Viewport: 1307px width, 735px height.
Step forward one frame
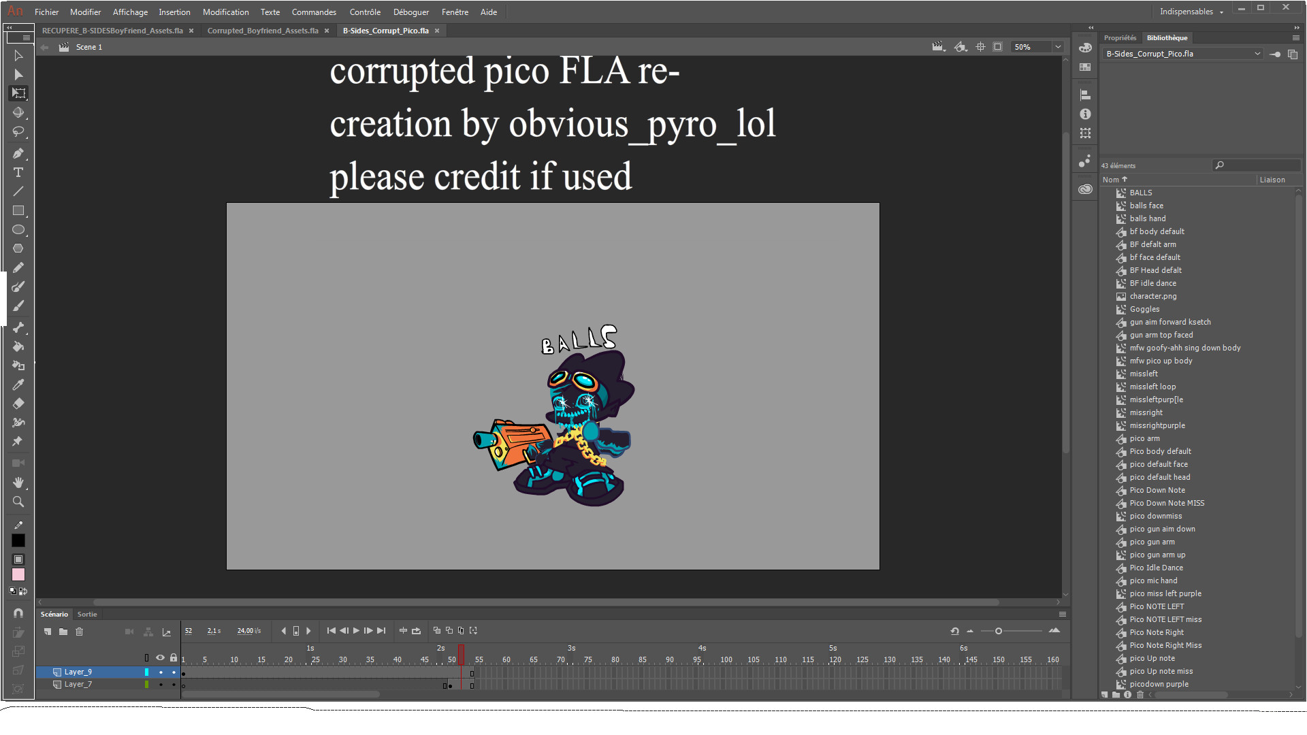[368, 631]
